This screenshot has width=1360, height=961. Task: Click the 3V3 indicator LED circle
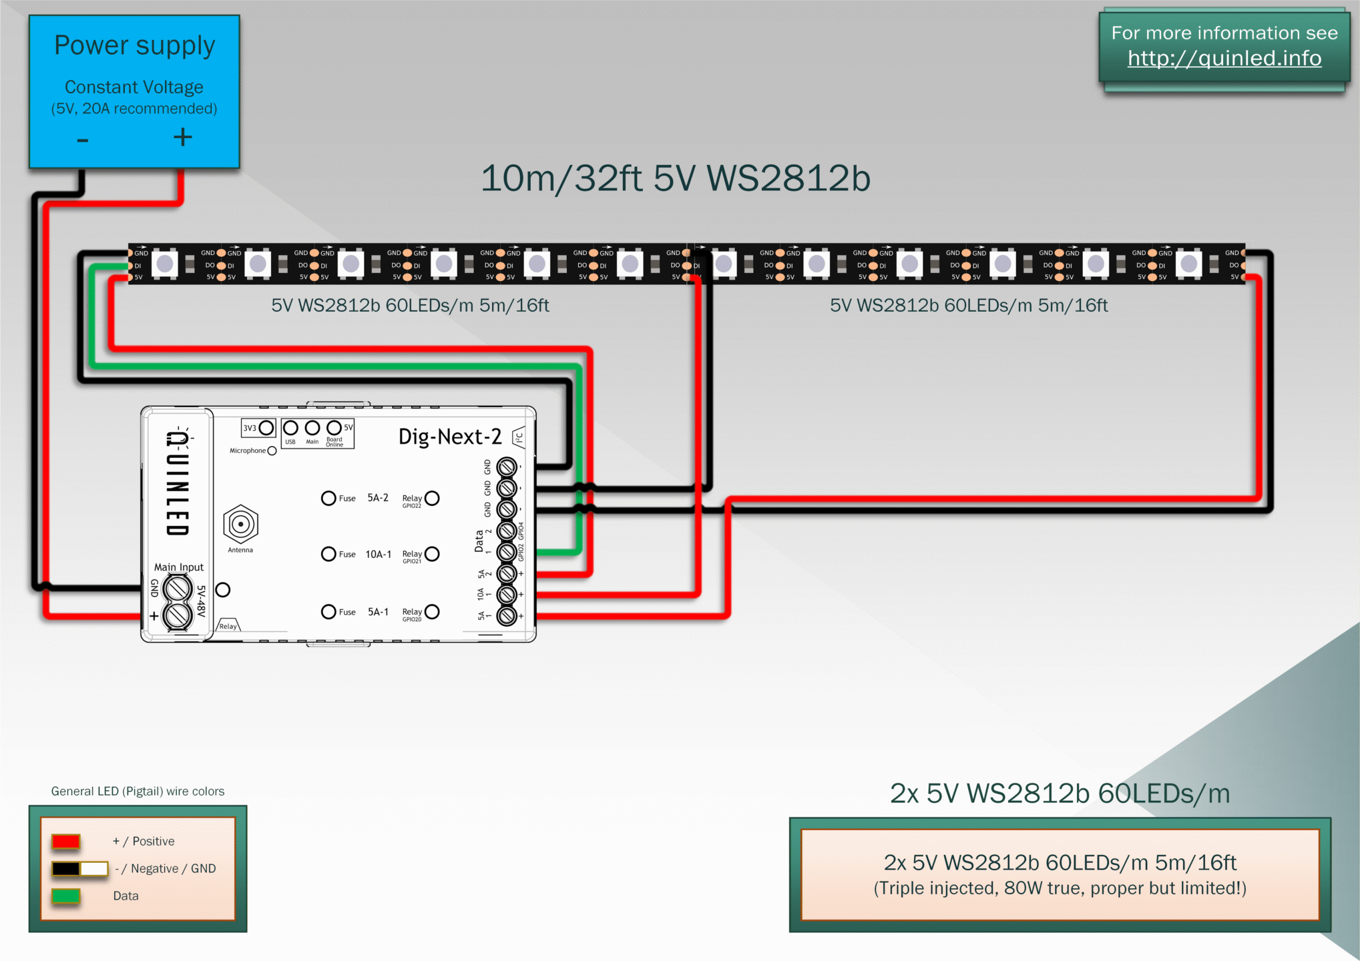click(x=266, y=427)
